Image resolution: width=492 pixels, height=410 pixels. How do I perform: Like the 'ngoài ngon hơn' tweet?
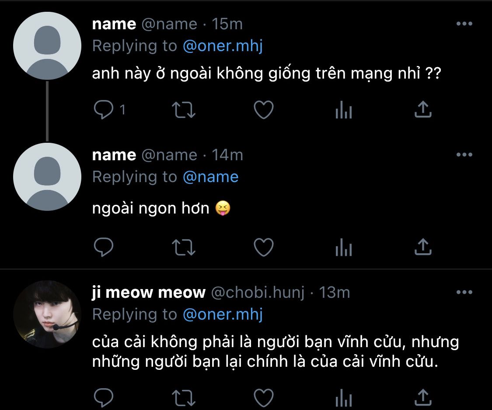264,248
